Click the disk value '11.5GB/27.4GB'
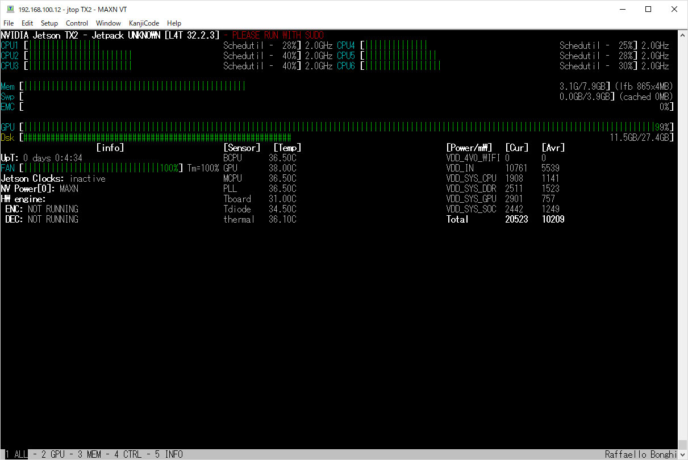The image size is (688, 460). pyautogui.click(x=639, y=137)
